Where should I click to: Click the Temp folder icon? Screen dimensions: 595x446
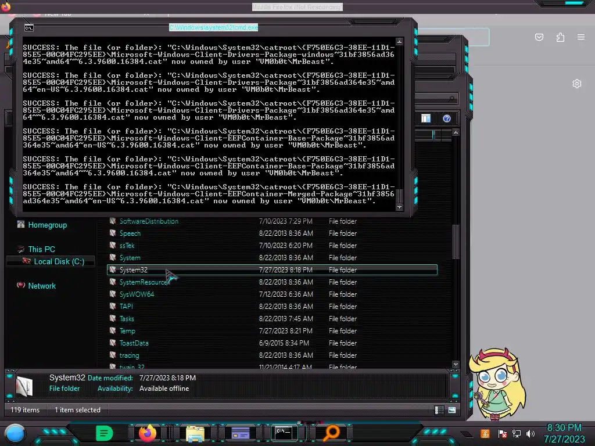[113, 330]
